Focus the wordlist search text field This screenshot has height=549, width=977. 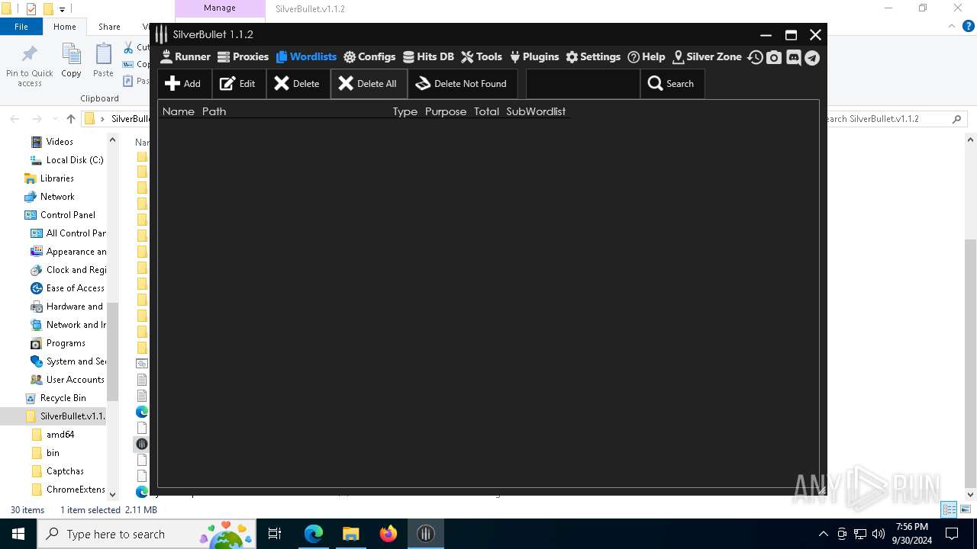pyautogui.click(x=582, y=84)
